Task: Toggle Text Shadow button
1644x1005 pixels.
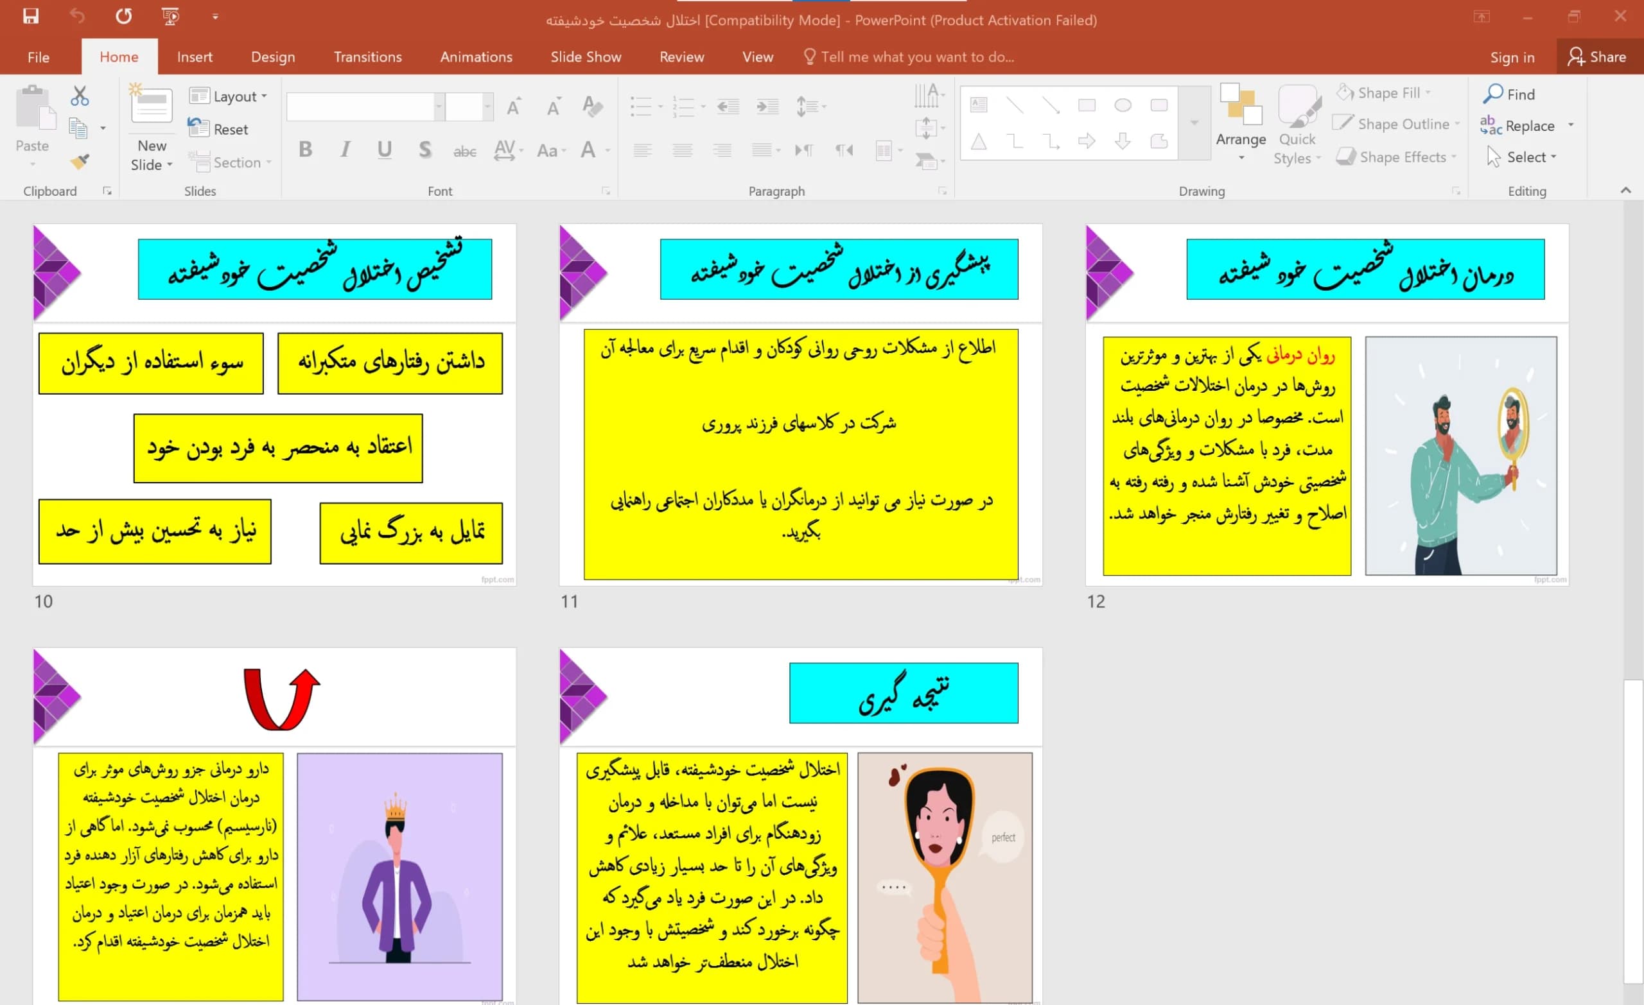Action: tap(425, 150)
